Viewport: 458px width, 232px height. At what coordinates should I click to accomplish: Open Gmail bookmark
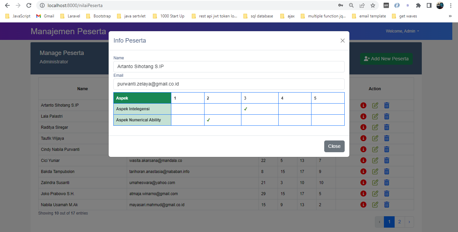45,16
